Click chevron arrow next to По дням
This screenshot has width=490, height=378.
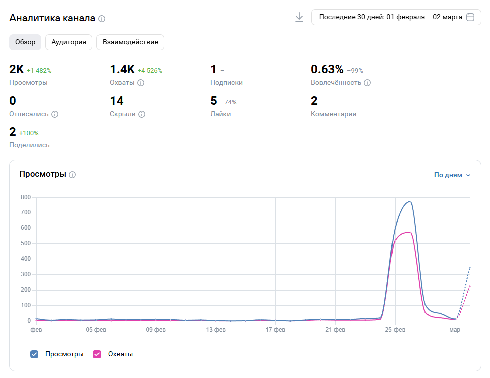click(x=468, y=175)
